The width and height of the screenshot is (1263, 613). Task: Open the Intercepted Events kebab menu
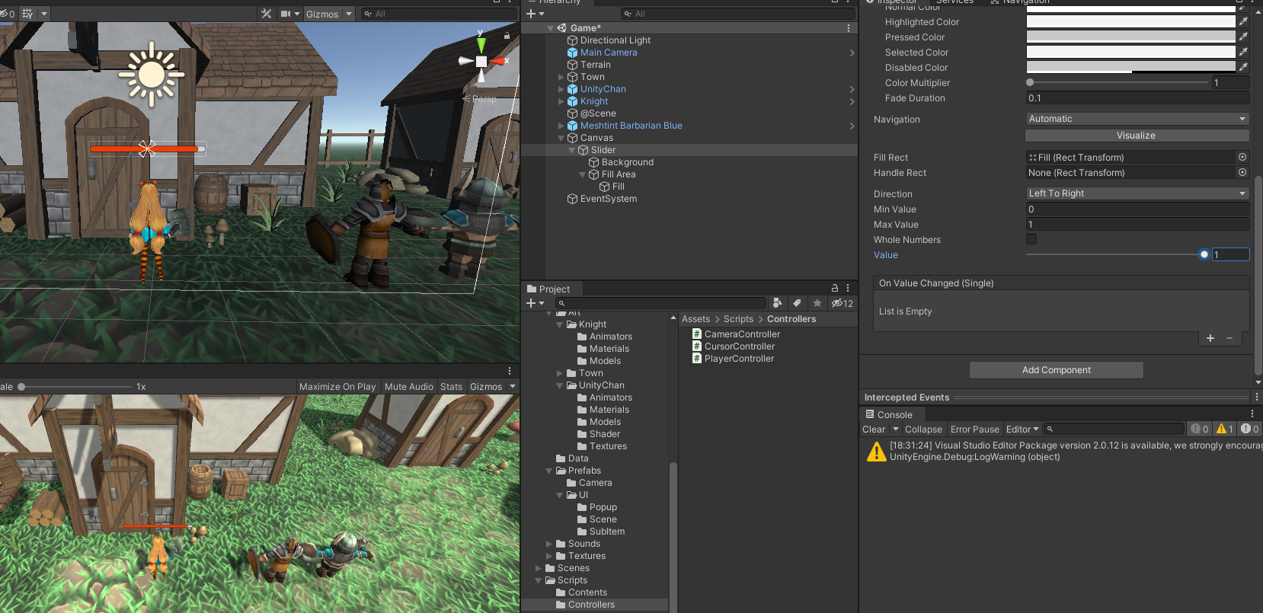[1255, 397]
